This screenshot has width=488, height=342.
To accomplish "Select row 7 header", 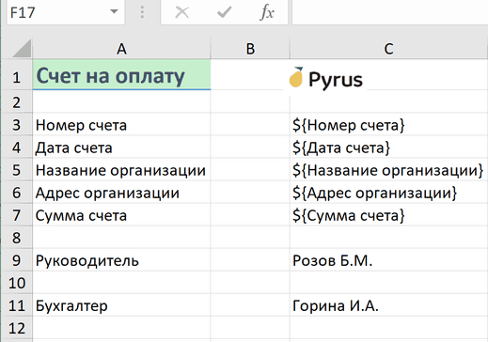I will click(17, 214).
